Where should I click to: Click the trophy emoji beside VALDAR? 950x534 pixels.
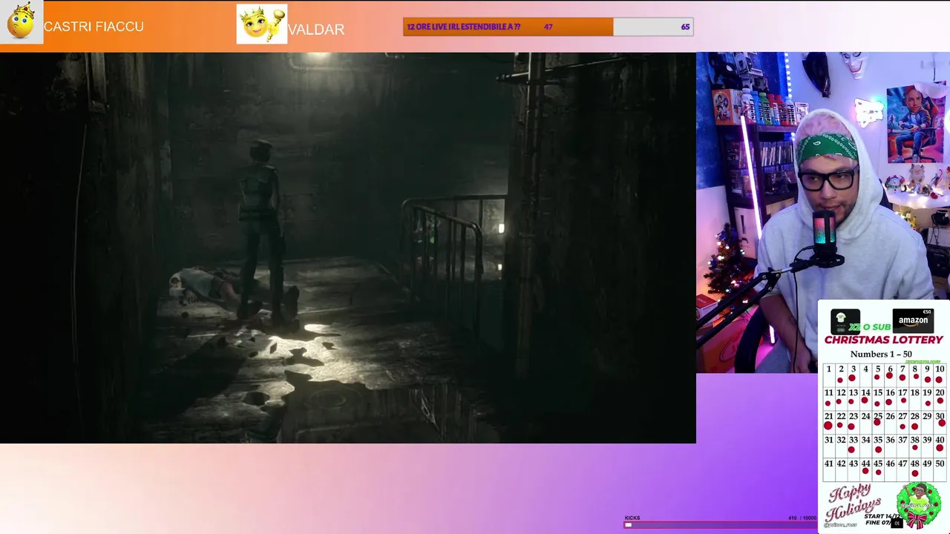pyautogui.click(x=262, y=24)
